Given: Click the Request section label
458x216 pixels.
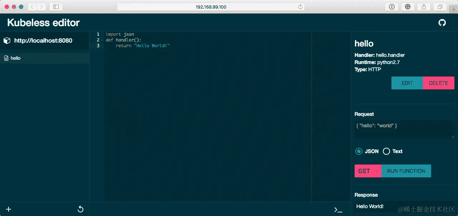Looking at the screenshot, I should tap(364, 114).
